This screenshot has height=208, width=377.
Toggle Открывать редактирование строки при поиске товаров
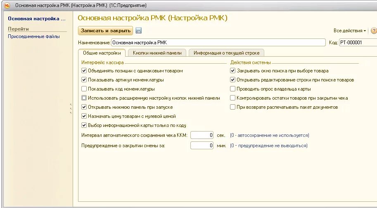232,80
